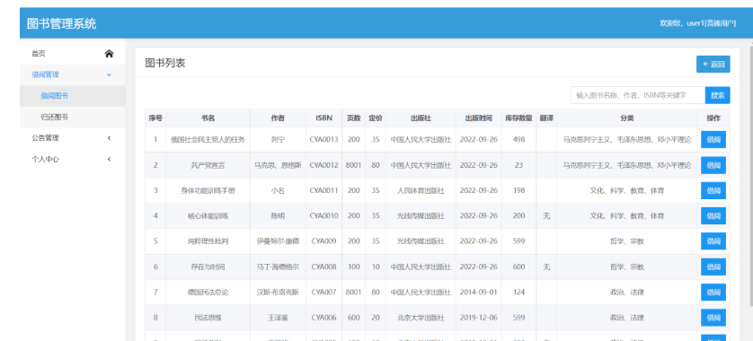Click the ISBN cell CYA007
Image resolution: width=753 pixels, height=341 pixels.
click(x=323, y=292)
